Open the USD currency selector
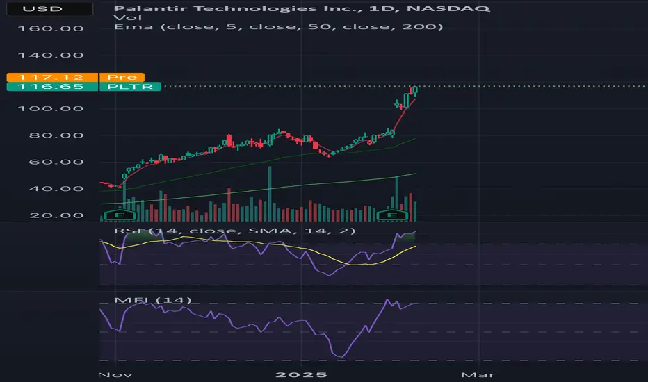 click(x=49, y=8)
